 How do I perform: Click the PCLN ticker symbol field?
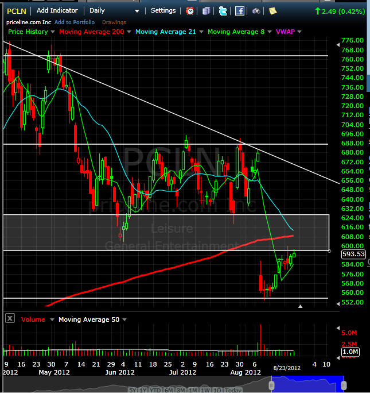[x=17, y=11]
